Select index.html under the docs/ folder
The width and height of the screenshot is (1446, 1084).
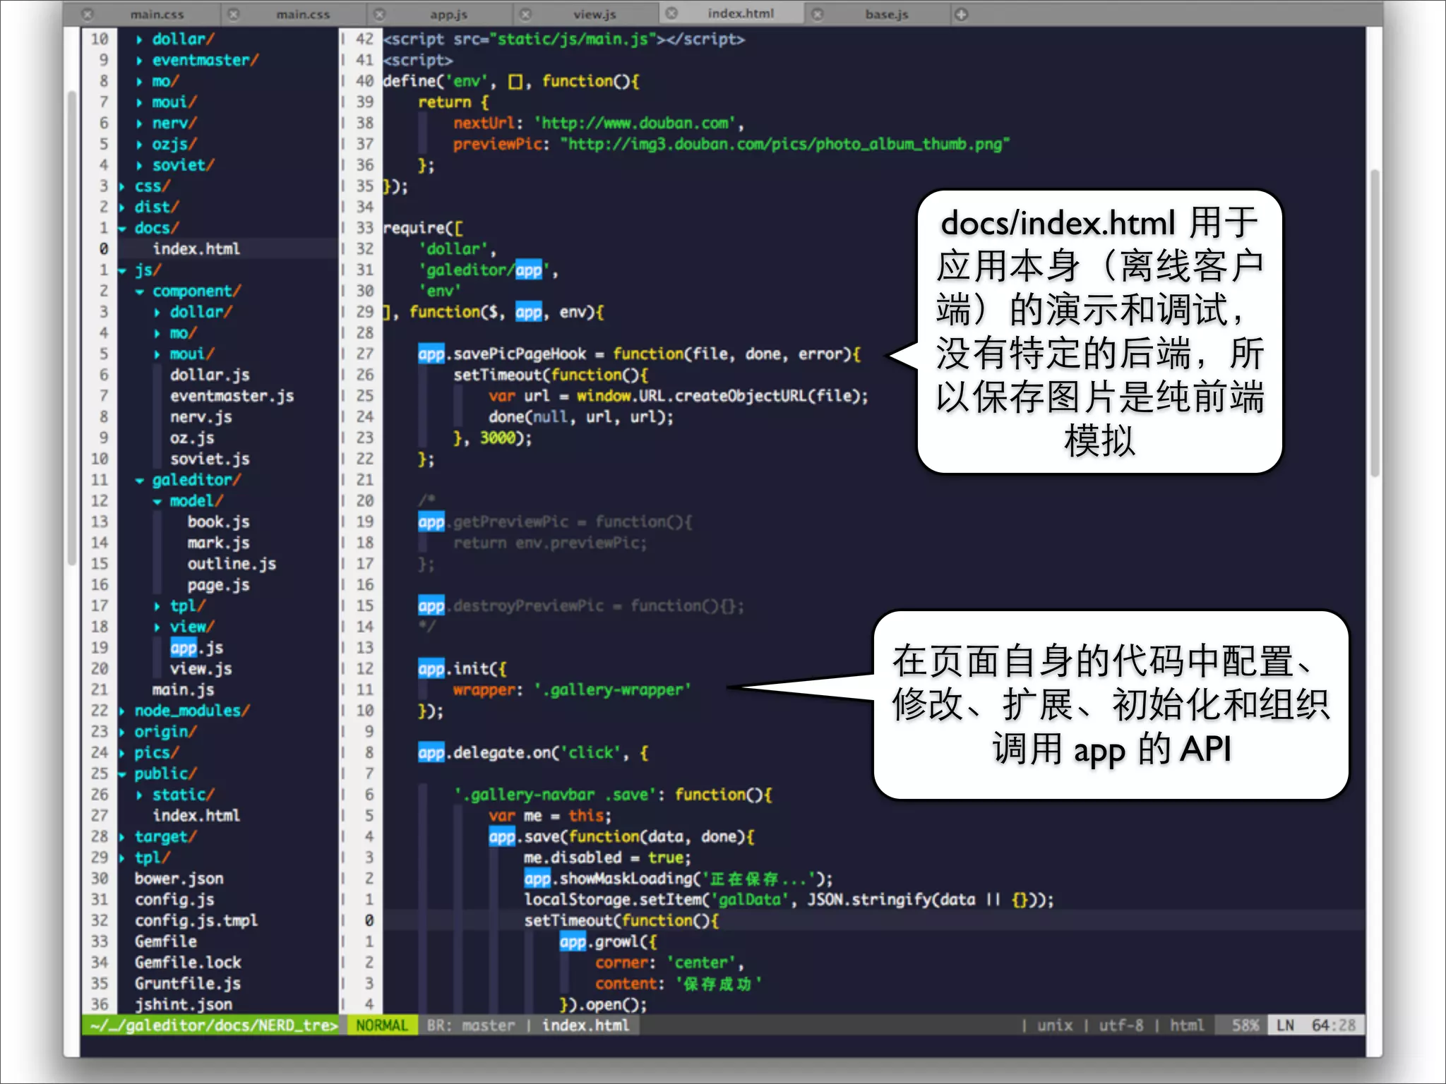(196, 249)
